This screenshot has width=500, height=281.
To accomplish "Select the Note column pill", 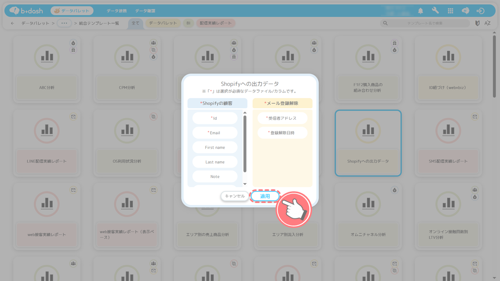I will click(x=215, y=176).
